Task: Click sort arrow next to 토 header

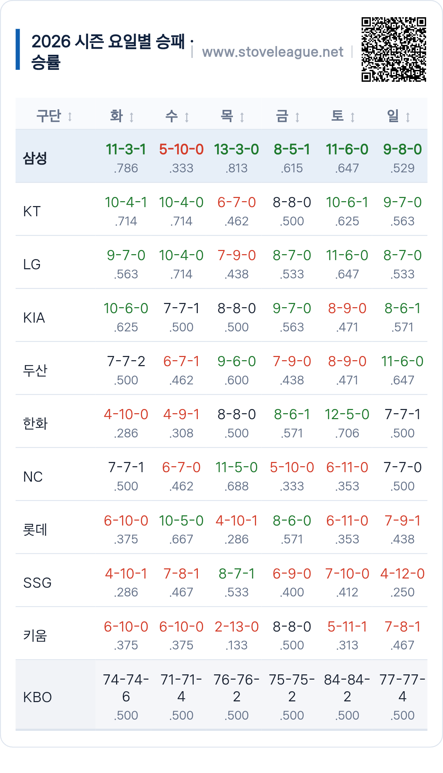Action: (353, 117)
